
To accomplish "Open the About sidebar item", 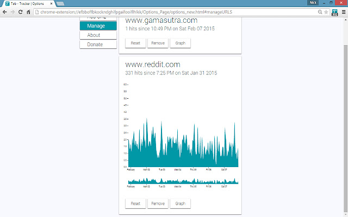I will pos(98,35).
